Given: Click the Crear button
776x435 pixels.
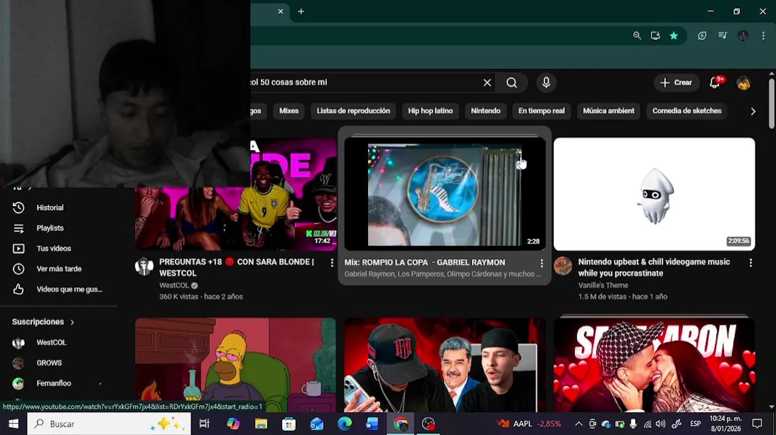Looking at the screenshot, I should click(x=676, y=83).
